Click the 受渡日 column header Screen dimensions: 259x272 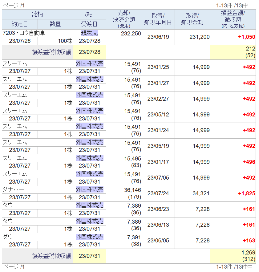[x=90, y=24]
